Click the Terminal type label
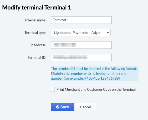The width and height of the screenshot is (148, 120). pos(35,33)
